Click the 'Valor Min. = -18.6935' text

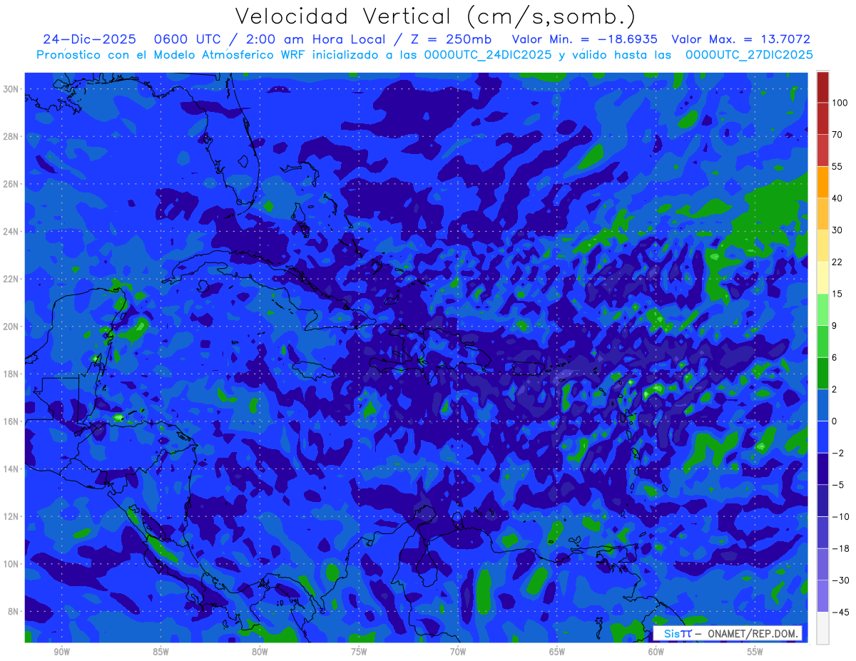click(585, 39)
